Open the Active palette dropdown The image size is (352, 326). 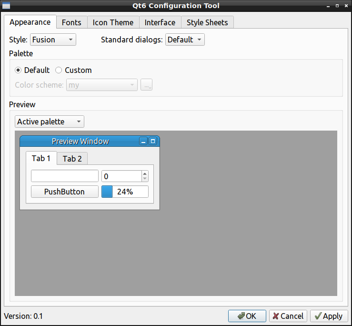(x=50, y=122)
